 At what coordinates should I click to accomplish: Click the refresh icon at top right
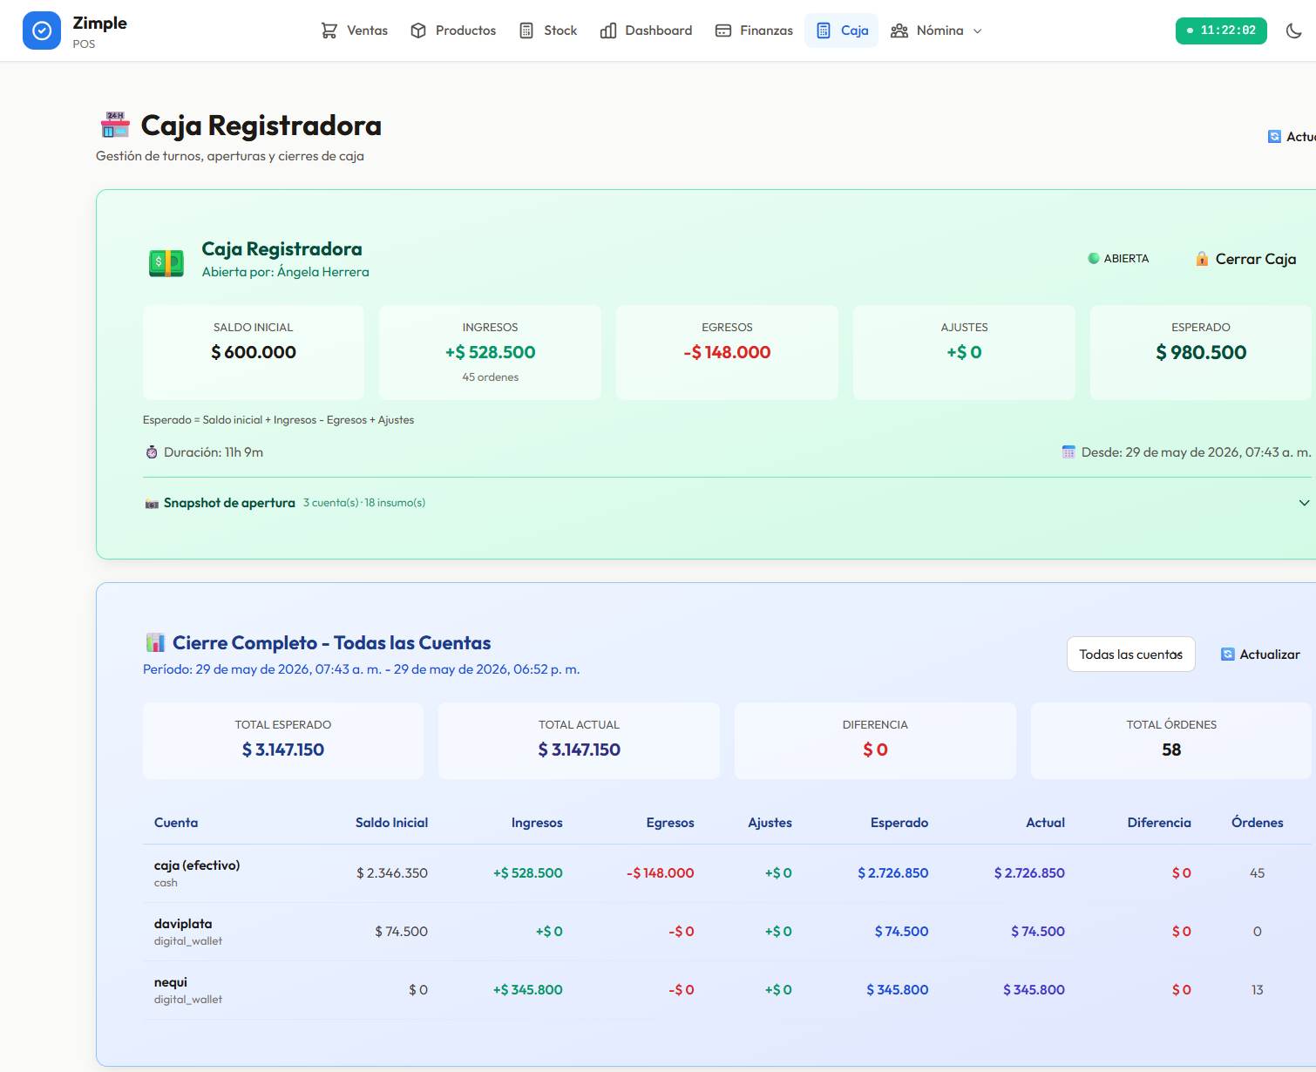coord(1274,137)
